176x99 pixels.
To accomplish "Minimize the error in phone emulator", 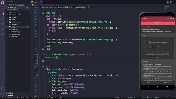I will pyautogui.click(x=166, y=83).
